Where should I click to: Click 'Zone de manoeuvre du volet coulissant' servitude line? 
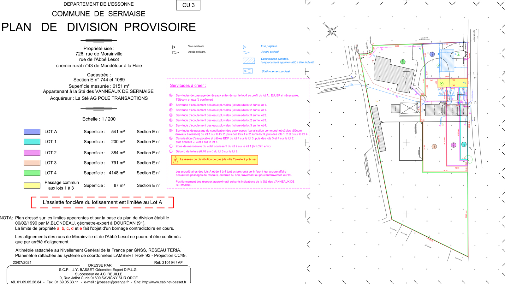tap(223, 146)
